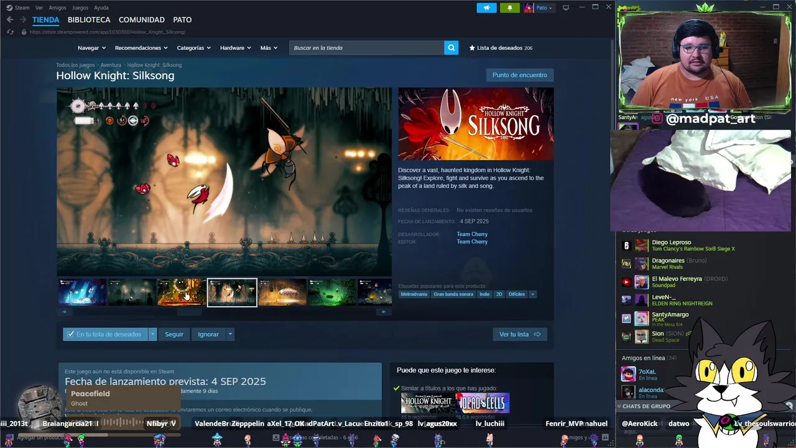
Task: Select the Indie tag
Action: [x=484, y=294]
